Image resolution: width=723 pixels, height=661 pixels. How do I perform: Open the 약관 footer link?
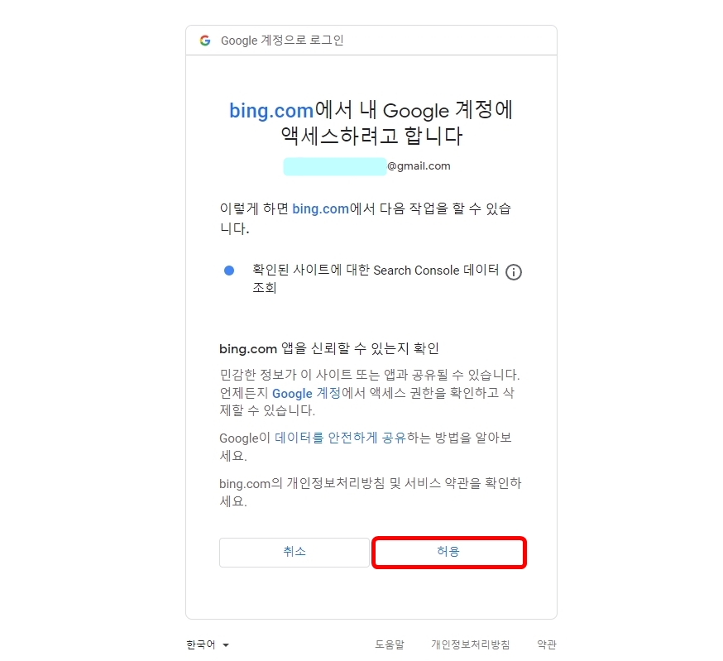coord(546,644)
